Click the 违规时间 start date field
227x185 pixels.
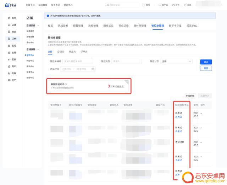point(67,69)
